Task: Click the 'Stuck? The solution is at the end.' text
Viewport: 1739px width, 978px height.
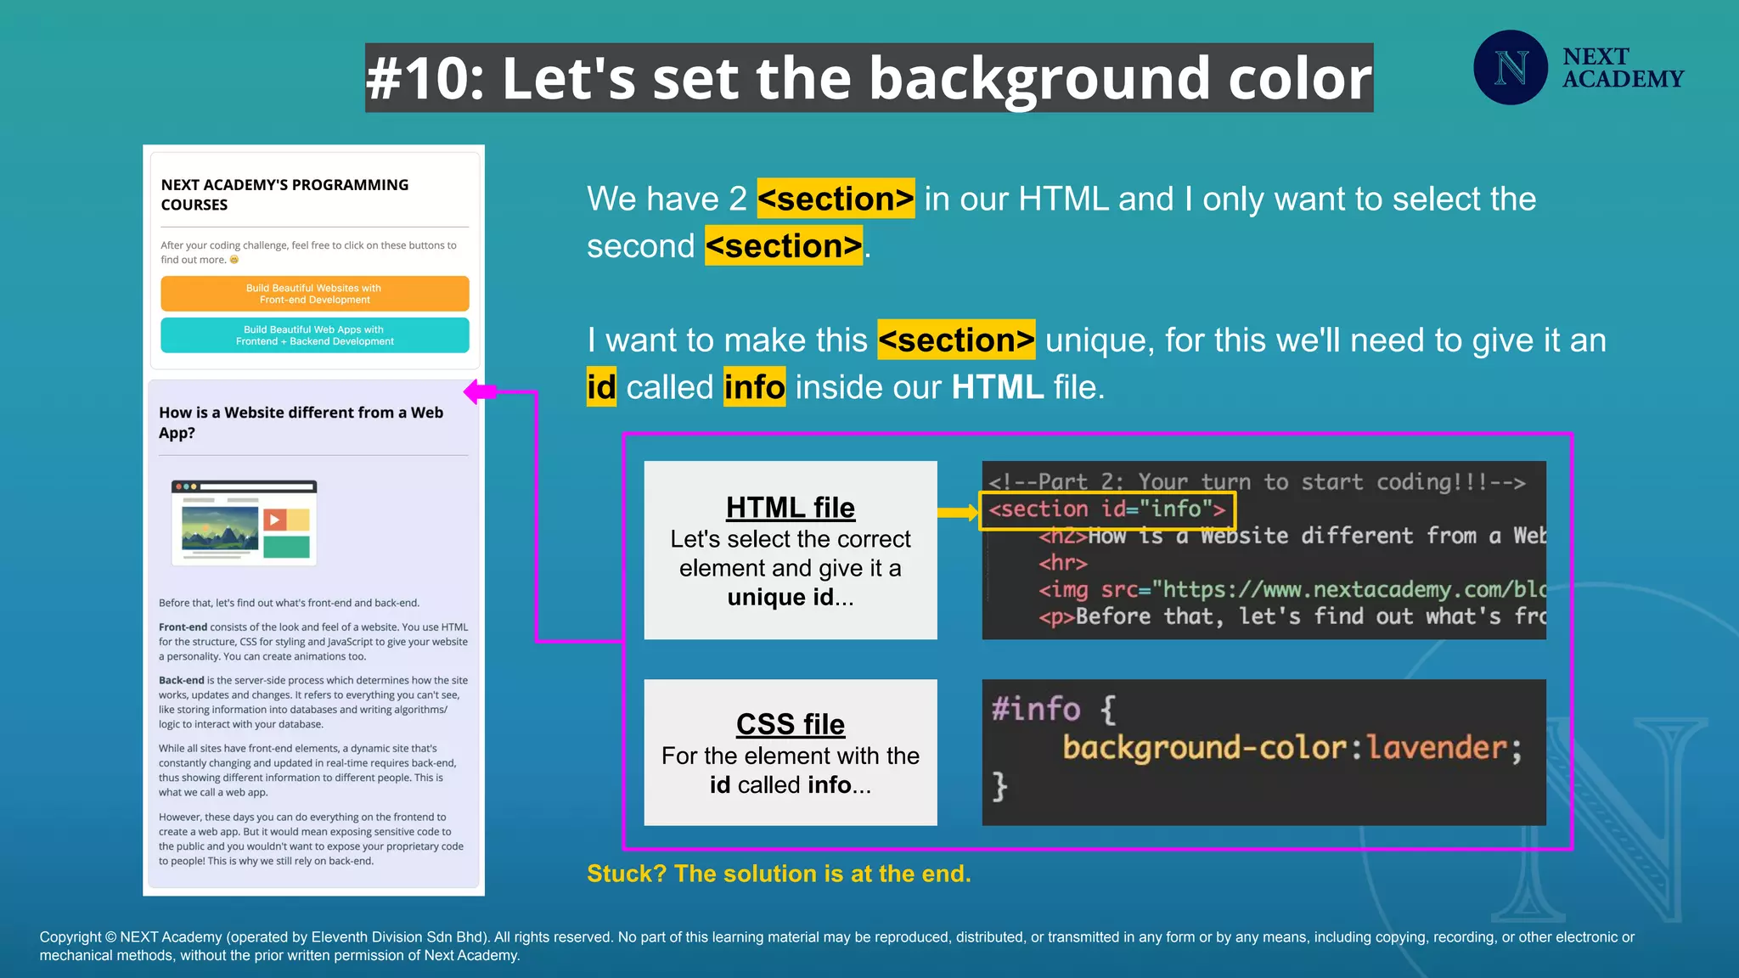Action: 779,874
